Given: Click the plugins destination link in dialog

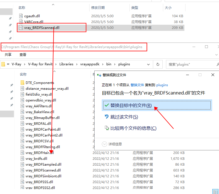Looking at the screenshot, I should [162, 85].
